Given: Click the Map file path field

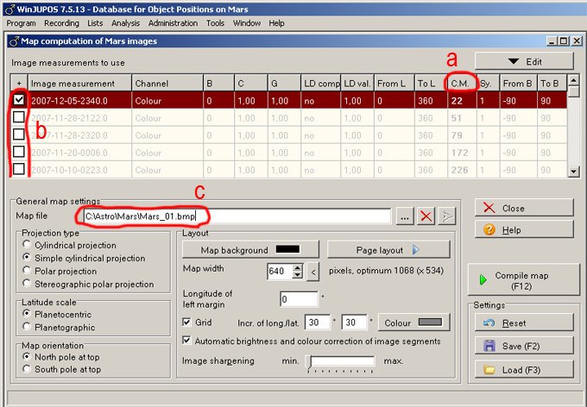Looking at the screenshot, I should tap(233, 216).
